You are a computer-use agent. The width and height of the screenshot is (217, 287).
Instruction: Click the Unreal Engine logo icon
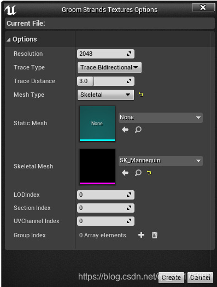click(10, 10)
